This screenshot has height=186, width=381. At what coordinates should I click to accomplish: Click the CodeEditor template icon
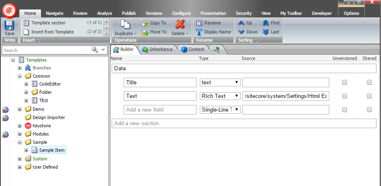click(35, 84)
